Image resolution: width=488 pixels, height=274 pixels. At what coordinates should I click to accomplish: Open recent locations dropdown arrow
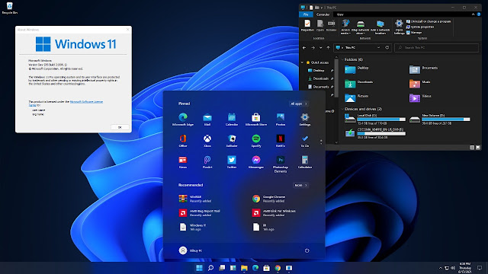[x=320, y=48]
